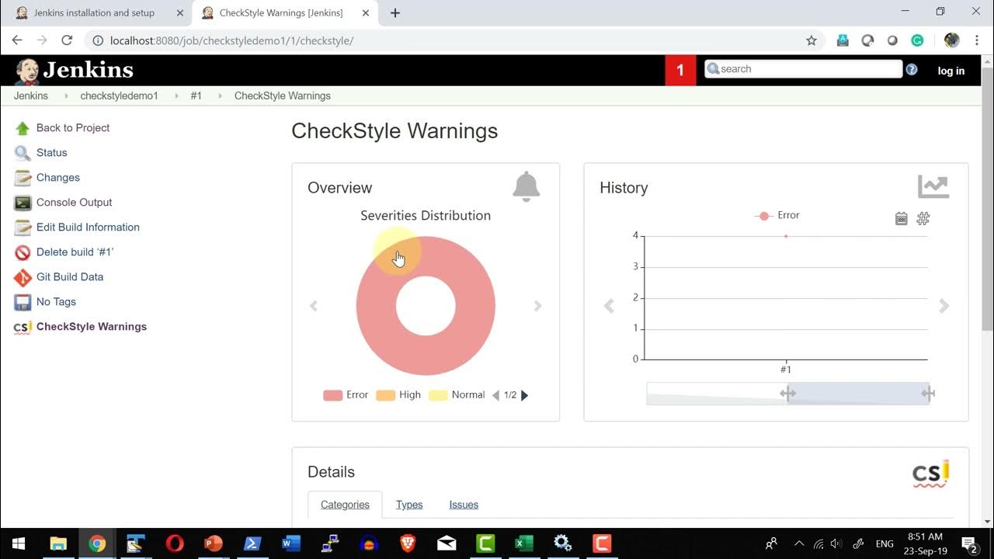The height and width of the screenshot is (559, 994).
Task: Open Console Output link
Action: point(75,203)
